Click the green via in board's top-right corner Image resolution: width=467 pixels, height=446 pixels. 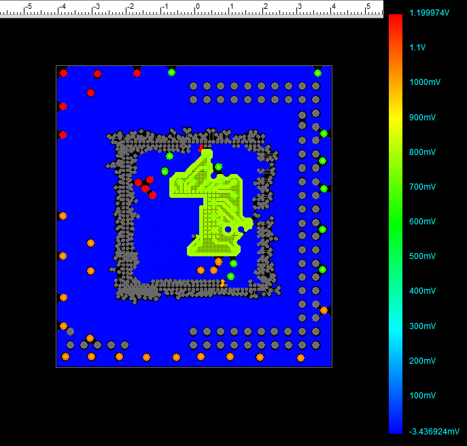pyautogui.click(x=317, y=73)
